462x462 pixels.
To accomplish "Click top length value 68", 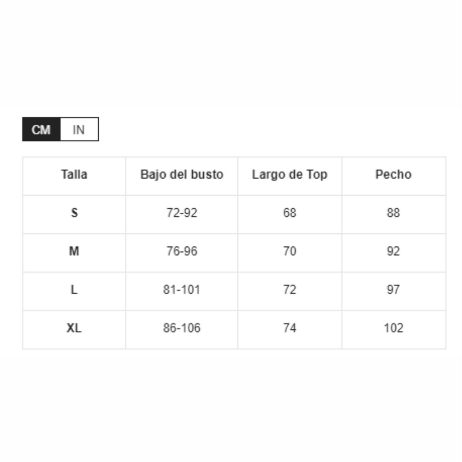I will (290, 213).
